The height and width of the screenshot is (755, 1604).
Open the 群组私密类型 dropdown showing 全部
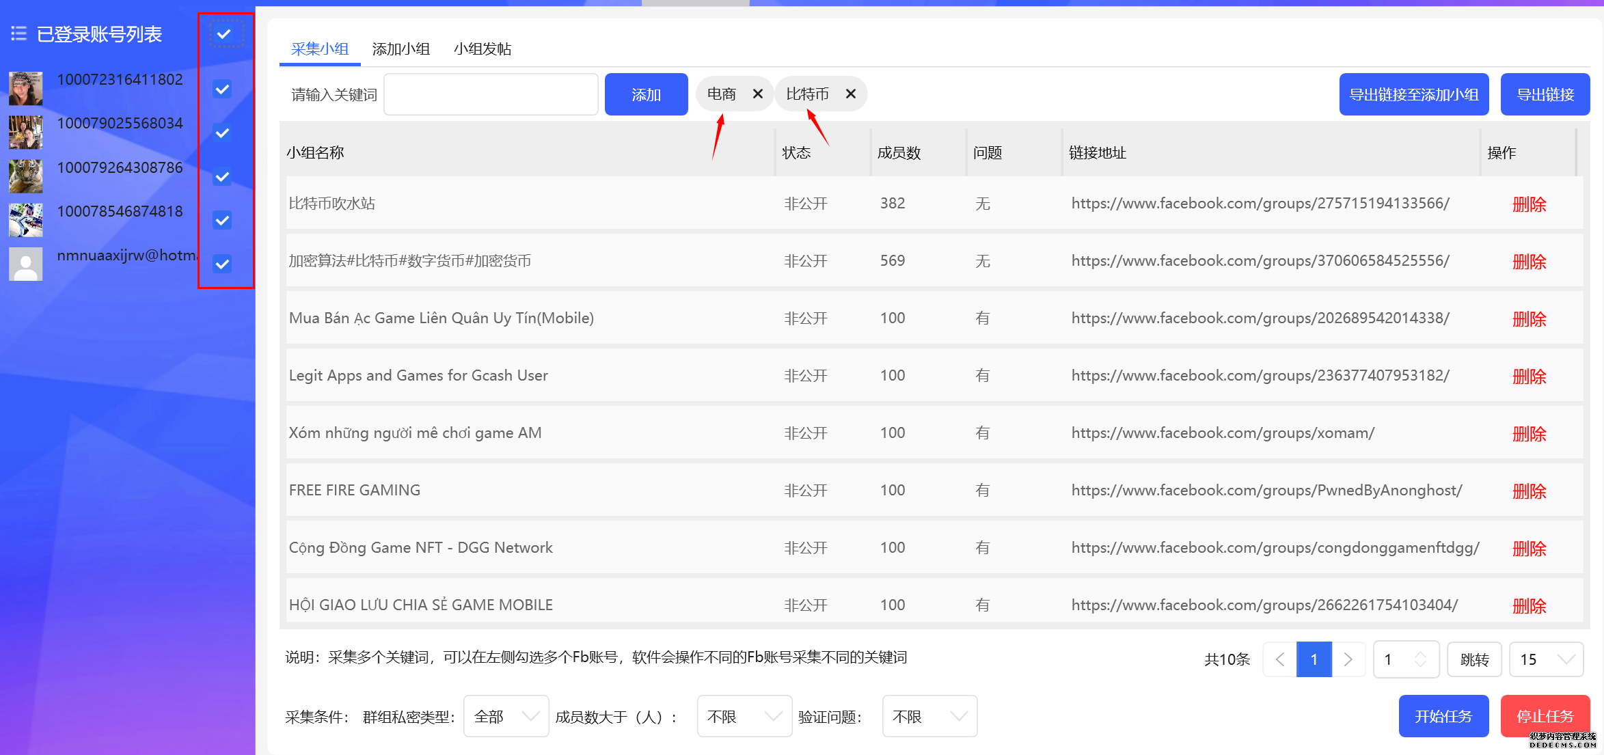506,716
